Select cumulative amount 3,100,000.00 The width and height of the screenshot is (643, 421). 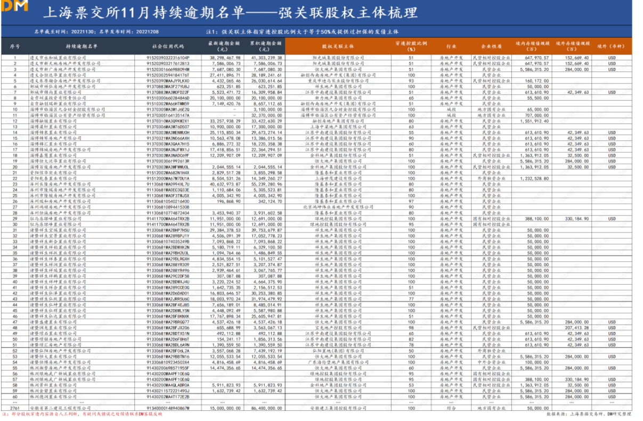[x=267, y=110]
